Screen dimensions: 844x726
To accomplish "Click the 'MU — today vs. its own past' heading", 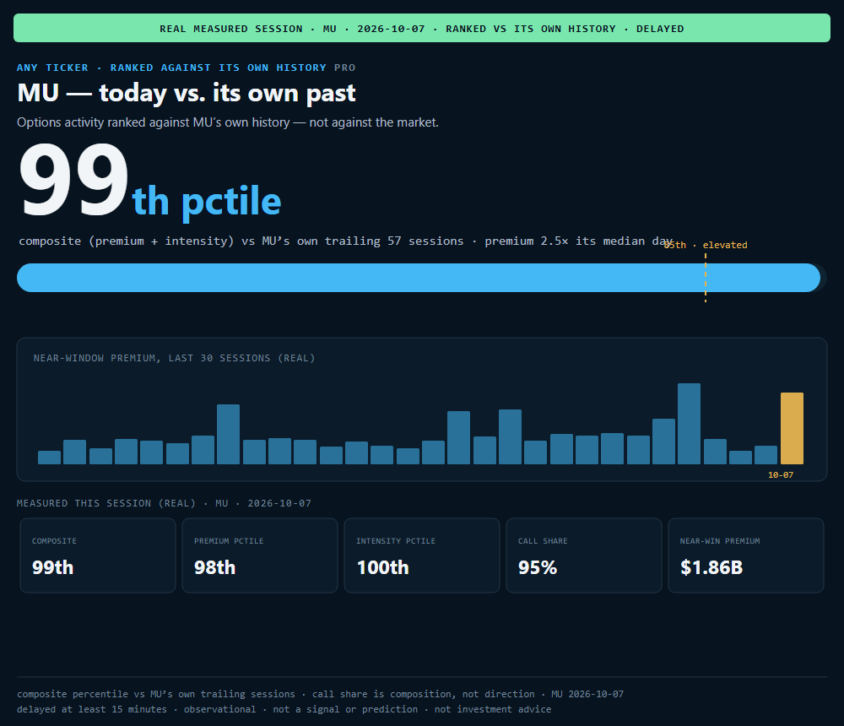I will 187,93.
